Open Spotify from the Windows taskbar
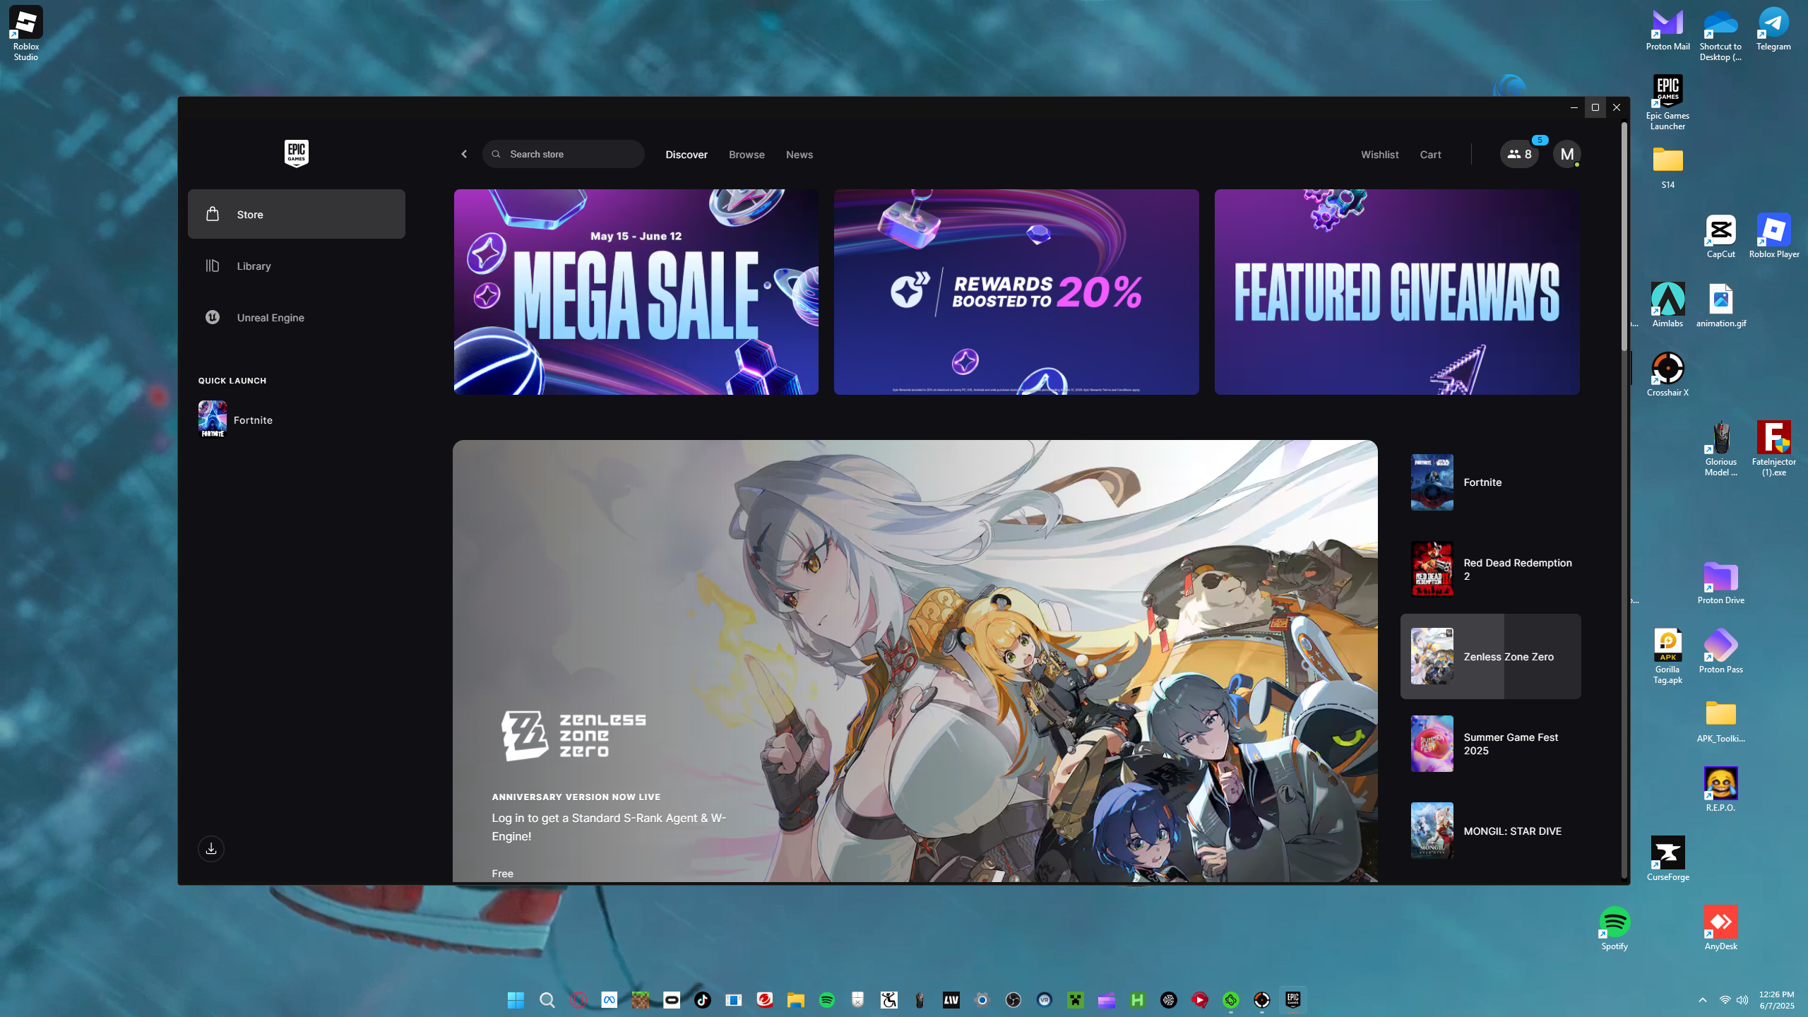The height and width of the screenshot is (1017, 1808). [x=826, y=1000]
